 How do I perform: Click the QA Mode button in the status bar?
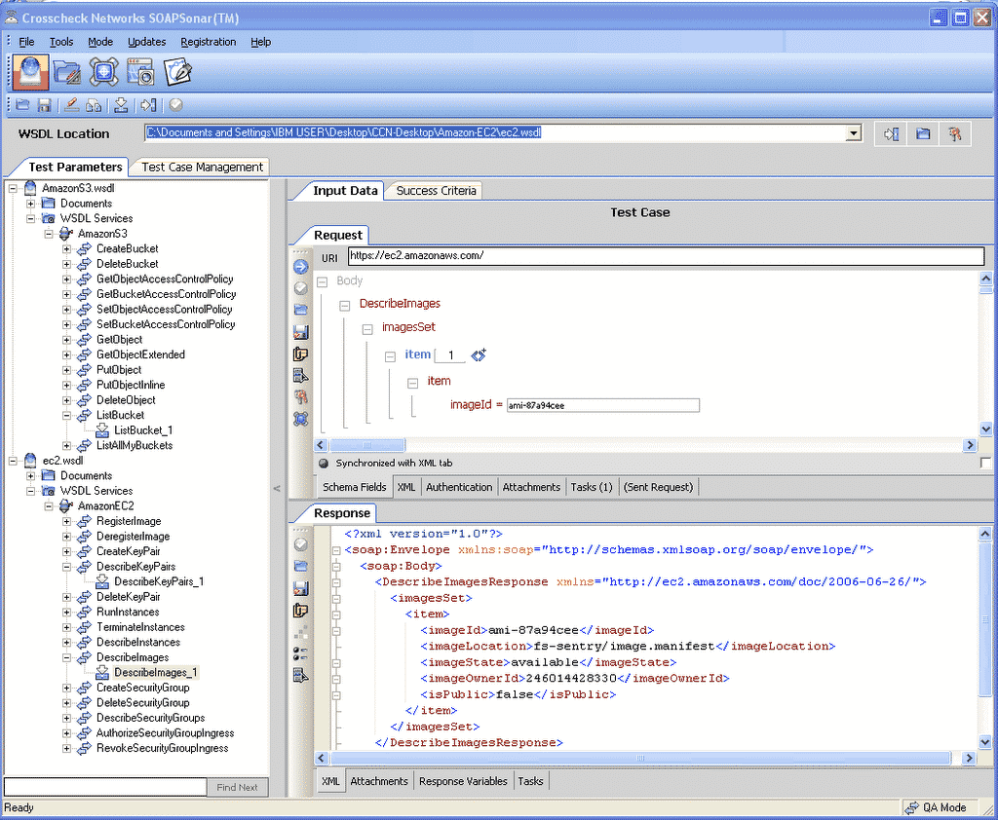[x=938, y=807]
